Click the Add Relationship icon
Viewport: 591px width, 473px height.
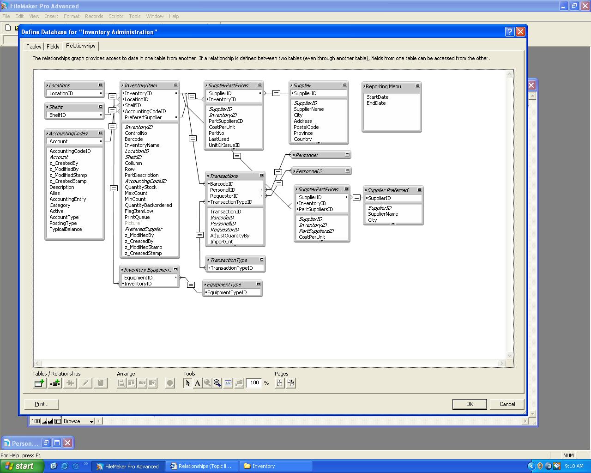(55, 383)
